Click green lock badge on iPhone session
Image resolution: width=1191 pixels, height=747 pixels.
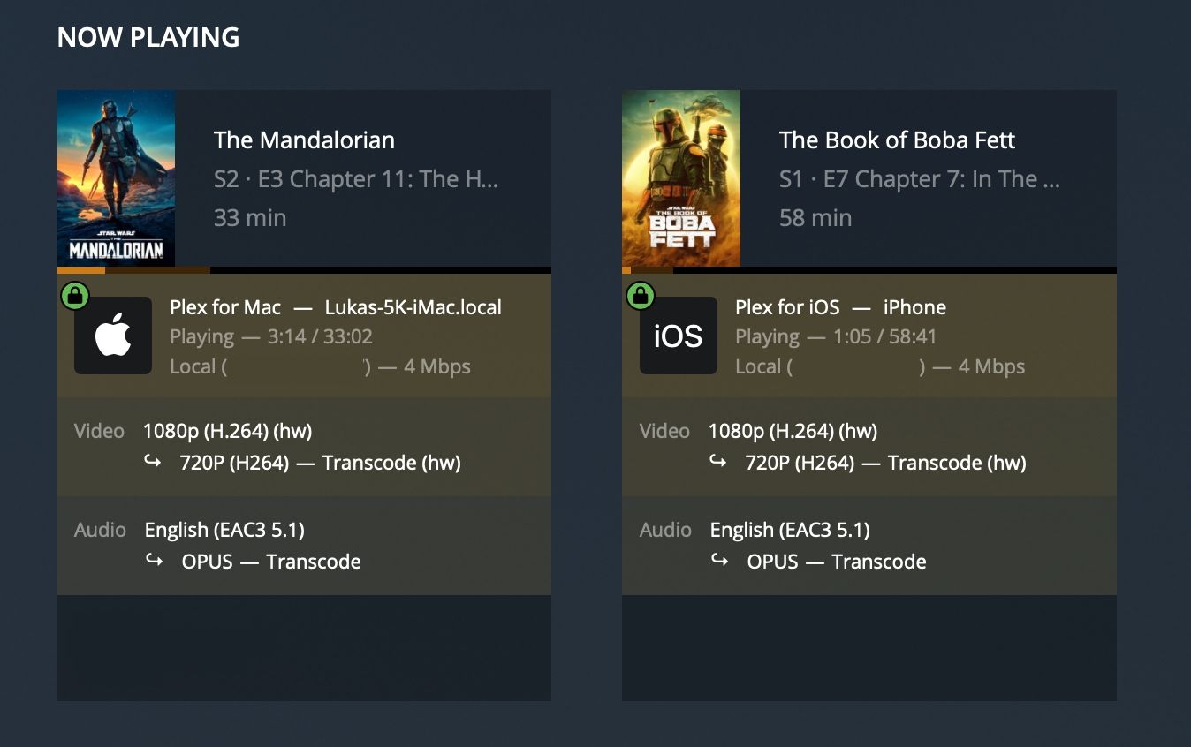click(x=640, y=296)
